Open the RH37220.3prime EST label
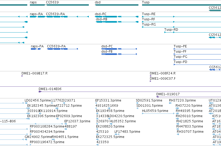The width and height of the screenshot is (221, 146). click(x=183, y=100)
